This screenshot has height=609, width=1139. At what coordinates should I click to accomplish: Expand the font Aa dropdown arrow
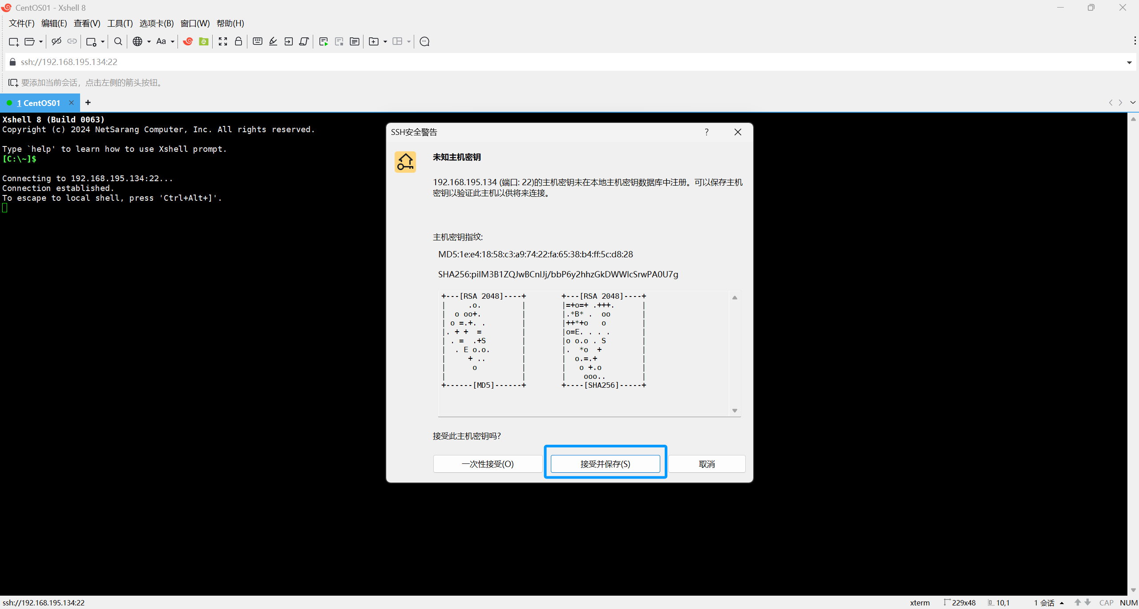(173, 41)
